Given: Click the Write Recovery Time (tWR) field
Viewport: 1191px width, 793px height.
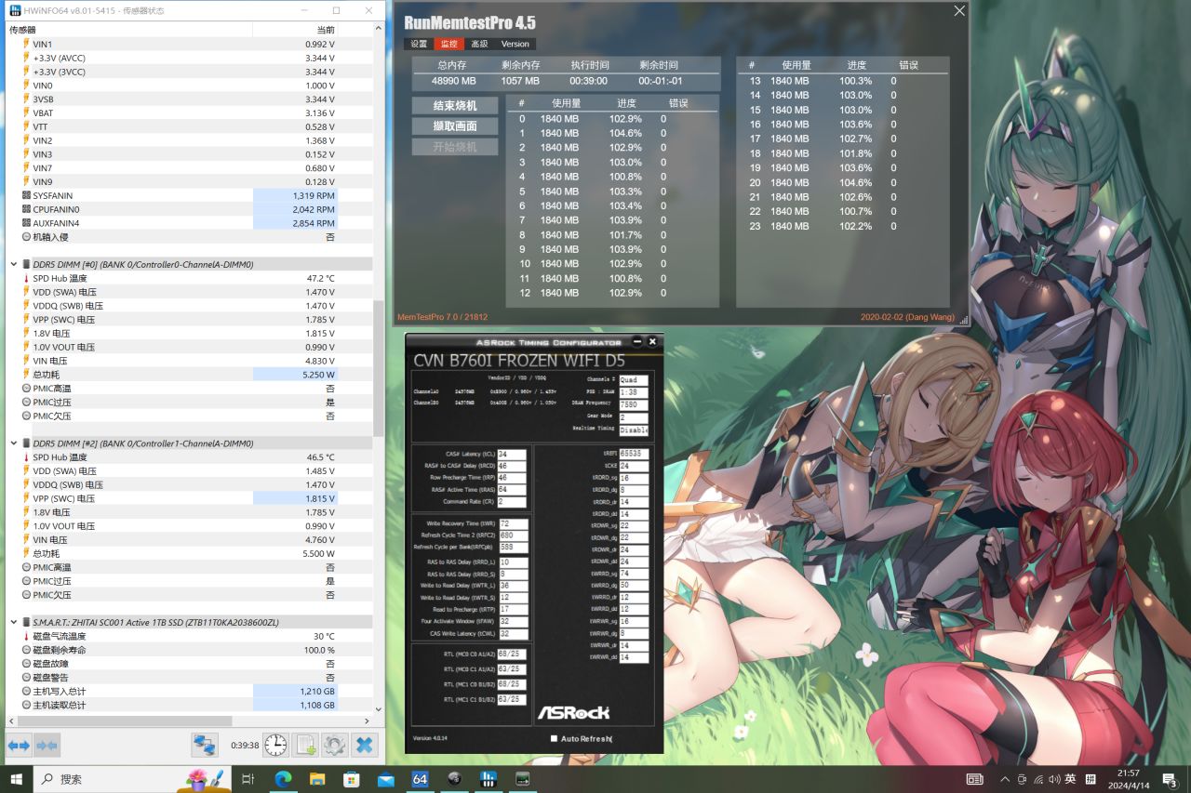Looking at the screenshot, I should click(x=513, y=524).
